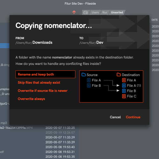Viewport: 159px width, 159px height.
Task: Click destination File C icon
Action: 124,96
